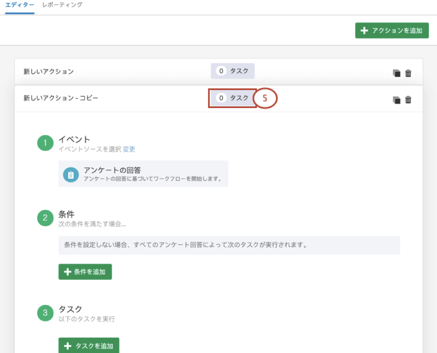Open the 変更 event source link
The width and height of the screenshot is (437, 353).
[129, 149]
